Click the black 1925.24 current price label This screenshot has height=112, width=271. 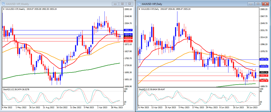[264, 72]
